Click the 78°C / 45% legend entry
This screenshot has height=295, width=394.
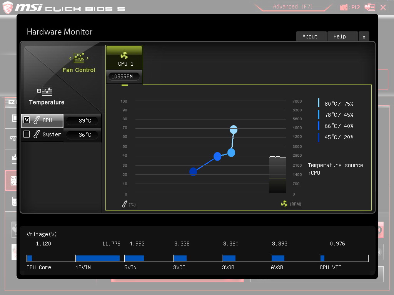click(x=336, y=114)
